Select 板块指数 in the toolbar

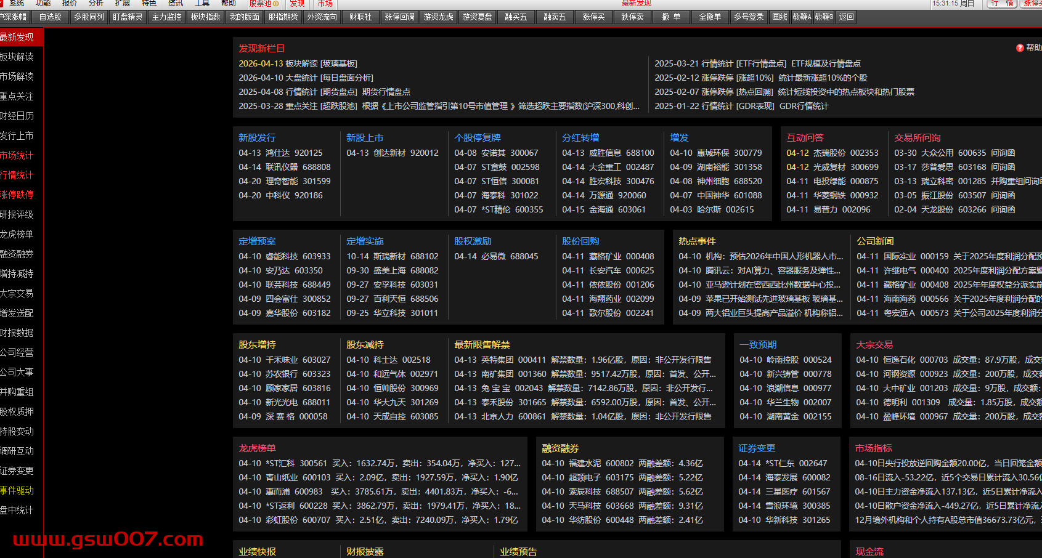tap(206, 17)
